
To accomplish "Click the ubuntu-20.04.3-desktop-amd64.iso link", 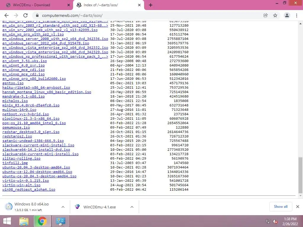I will (36, 167).
